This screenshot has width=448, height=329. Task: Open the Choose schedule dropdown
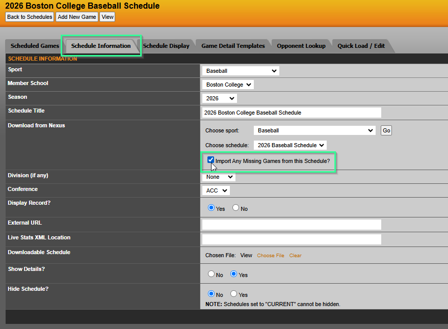pyautogui.click(x=290, y=145)
